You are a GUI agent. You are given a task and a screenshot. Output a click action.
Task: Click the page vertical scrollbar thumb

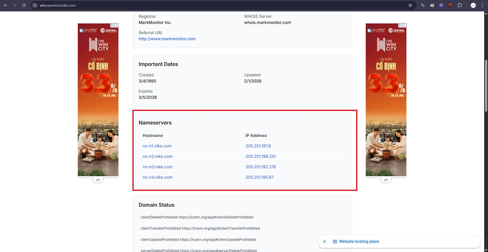tap(486, 86)
